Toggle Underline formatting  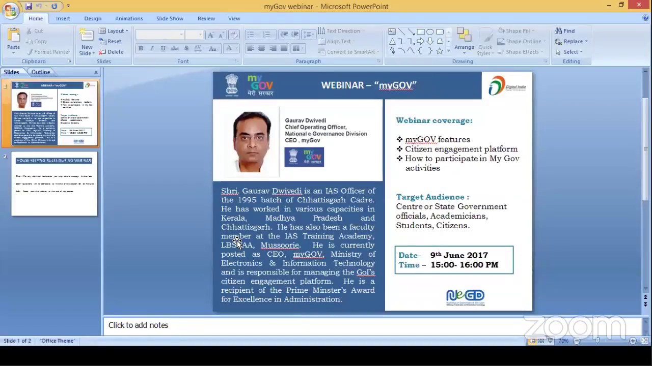(x=163, y=48)
